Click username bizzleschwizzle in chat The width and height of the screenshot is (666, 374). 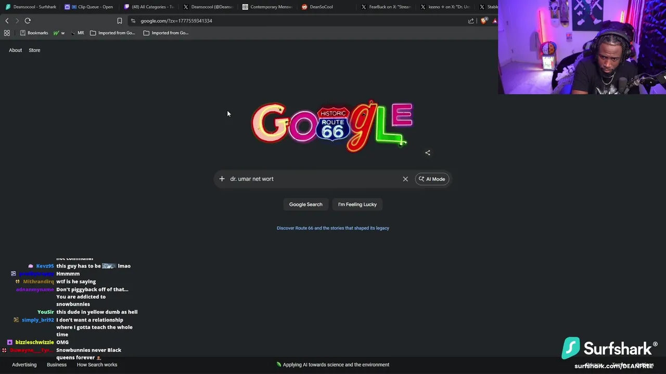(34, 342)
